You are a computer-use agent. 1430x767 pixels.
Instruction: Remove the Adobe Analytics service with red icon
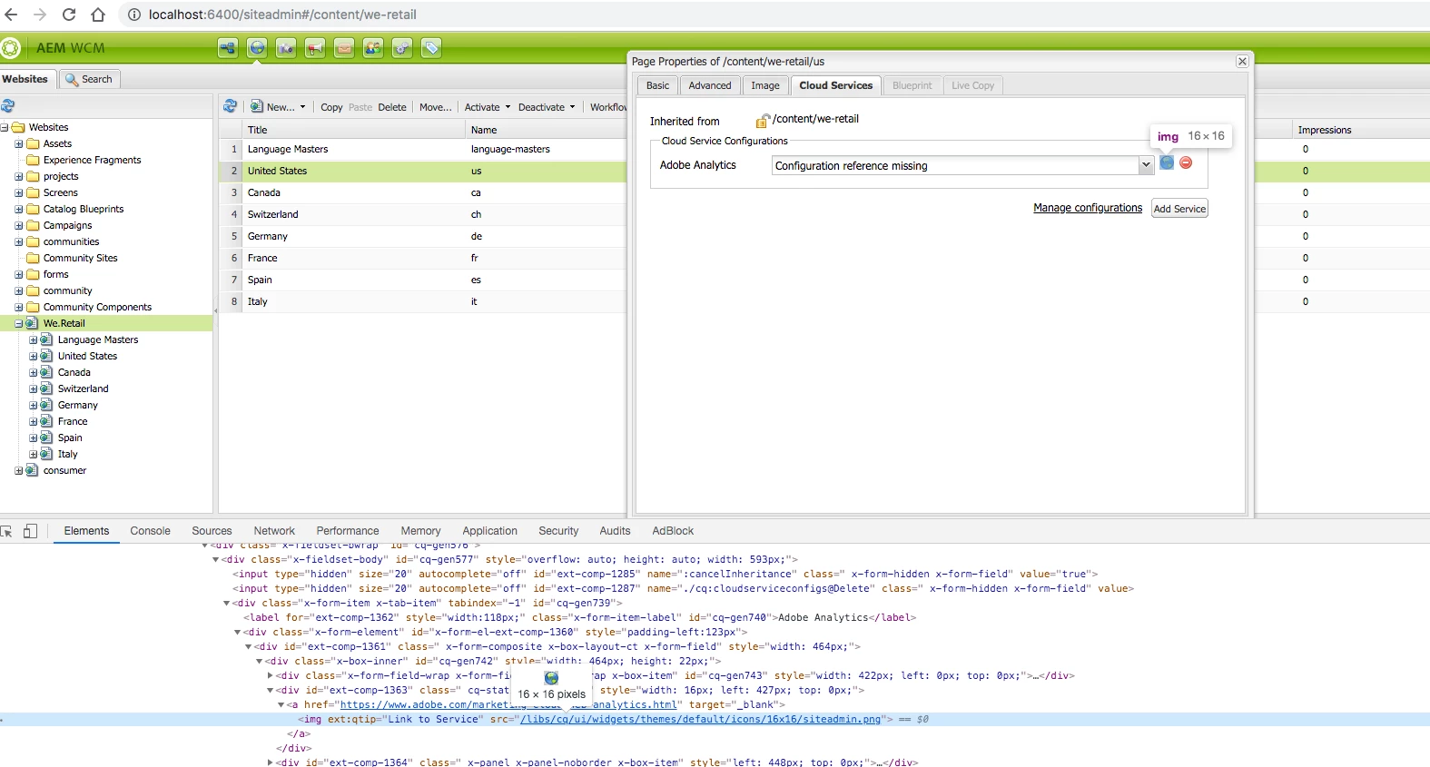pos(1186,162)
